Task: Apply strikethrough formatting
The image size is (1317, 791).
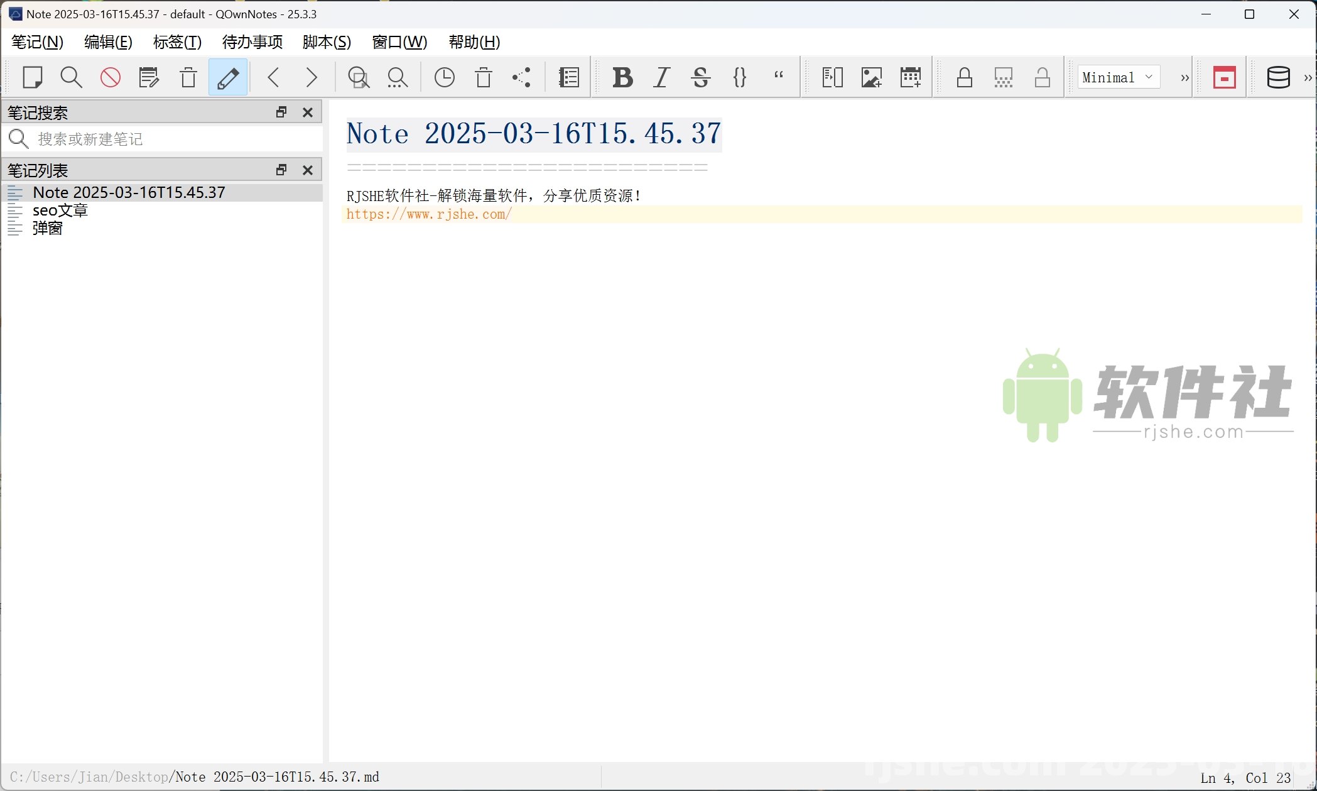Action: coord(701,77)
